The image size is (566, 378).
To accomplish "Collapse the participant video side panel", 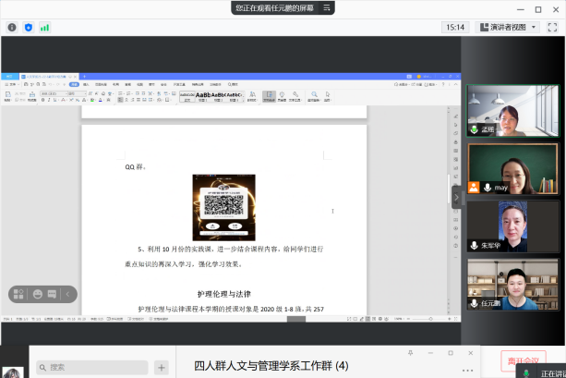I will pos(455,196).
